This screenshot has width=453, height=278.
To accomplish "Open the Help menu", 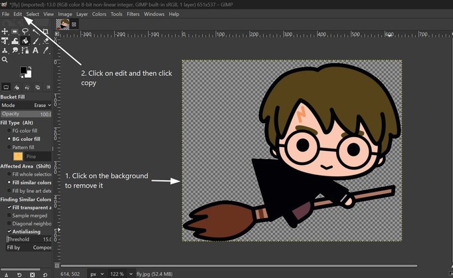I will (x=174, y=14).
